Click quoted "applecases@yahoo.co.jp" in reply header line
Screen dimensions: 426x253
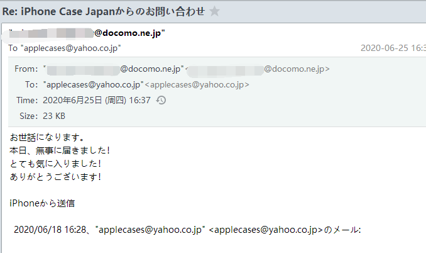pyautogui.click(x=150, y=230)
